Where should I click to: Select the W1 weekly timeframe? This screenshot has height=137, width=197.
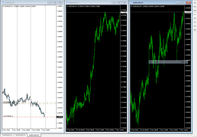(x=195, y=26)
